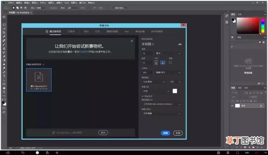The height and width of the screenshot is (155, 268).
Task: Click the lock icon on the background layer
Action: [261, 106]
